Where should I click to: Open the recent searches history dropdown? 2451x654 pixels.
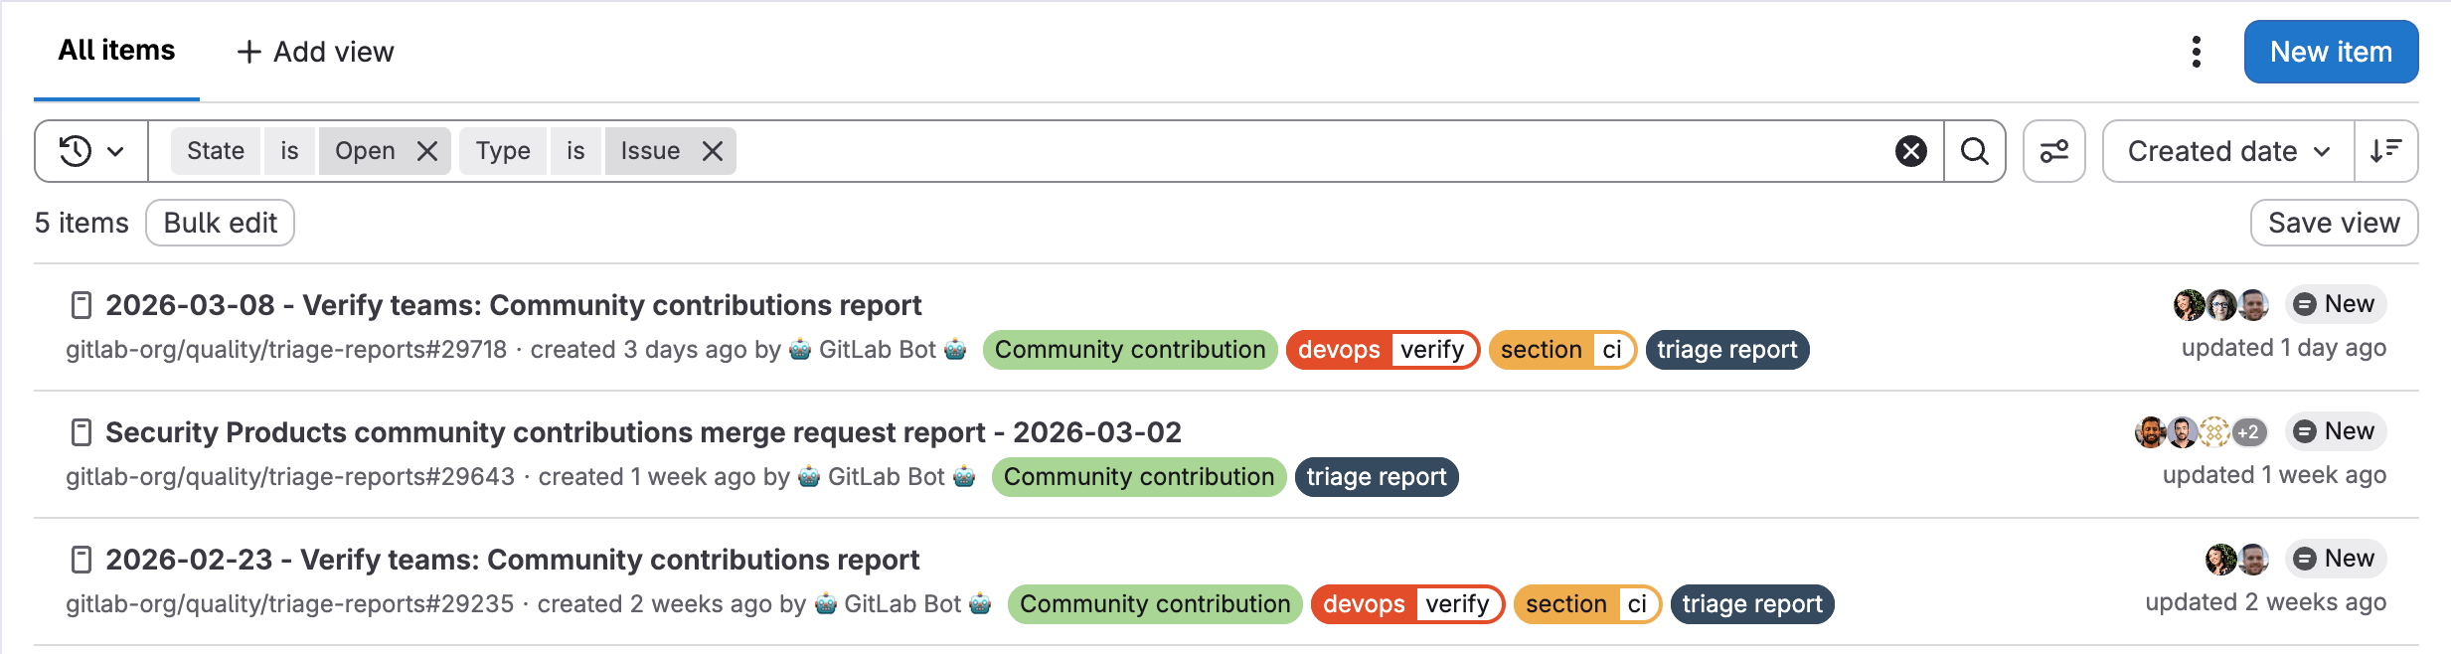click(x=91, y=151)
